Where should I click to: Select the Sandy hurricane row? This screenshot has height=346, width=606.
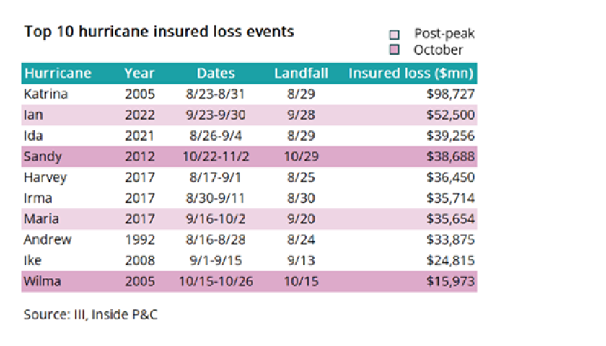tap(42, 156)
